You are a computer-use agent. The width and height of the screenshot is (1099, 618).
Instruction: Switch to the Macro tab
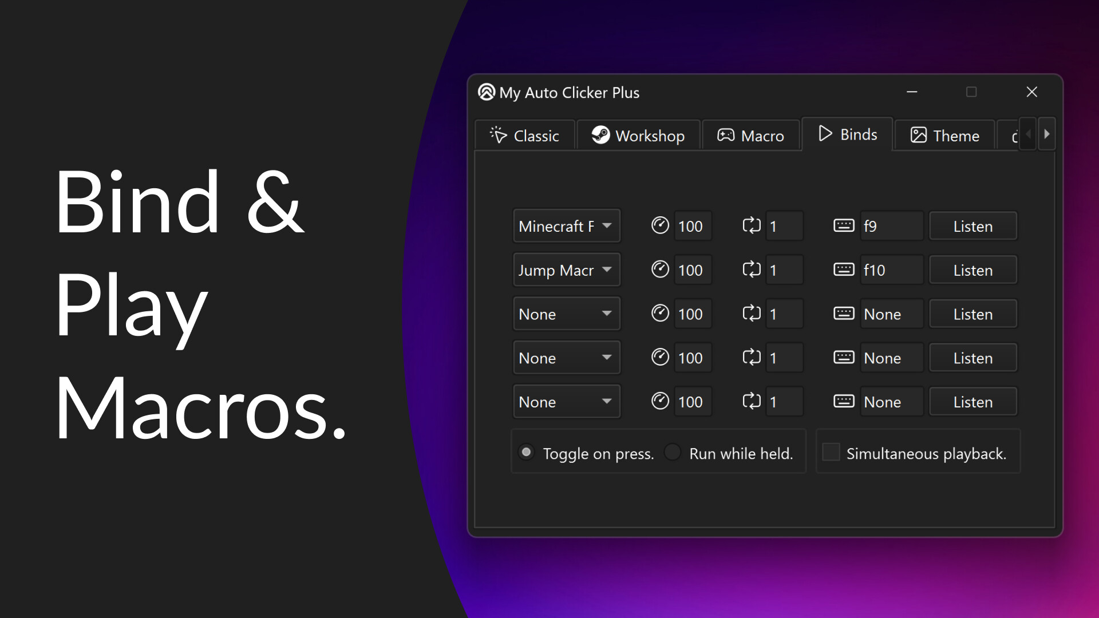tap(751, 136)
